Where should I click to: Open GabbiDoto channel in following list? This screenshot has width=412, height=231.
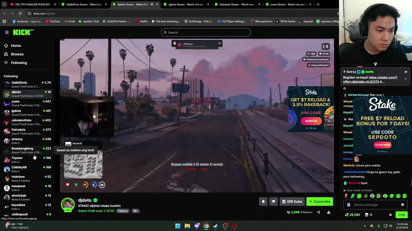[27, 84]
